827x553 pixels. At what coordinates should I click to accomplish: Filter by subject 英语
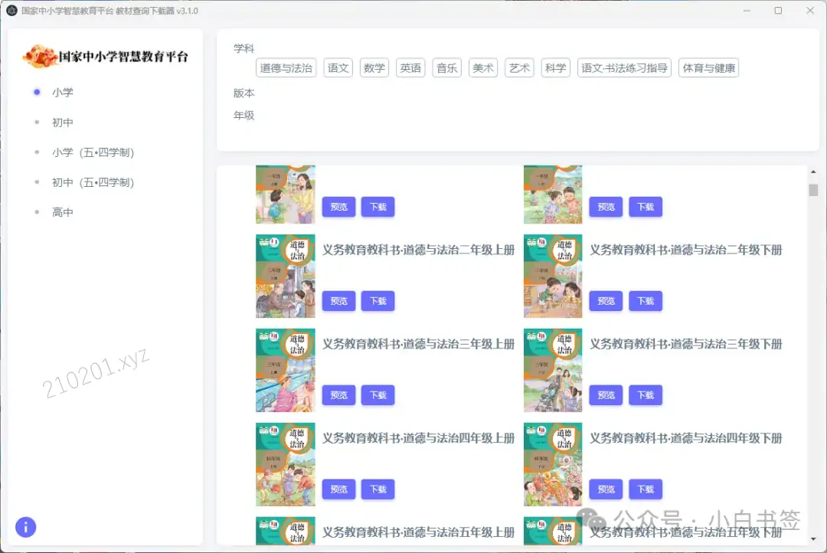(x=410, y=67)
